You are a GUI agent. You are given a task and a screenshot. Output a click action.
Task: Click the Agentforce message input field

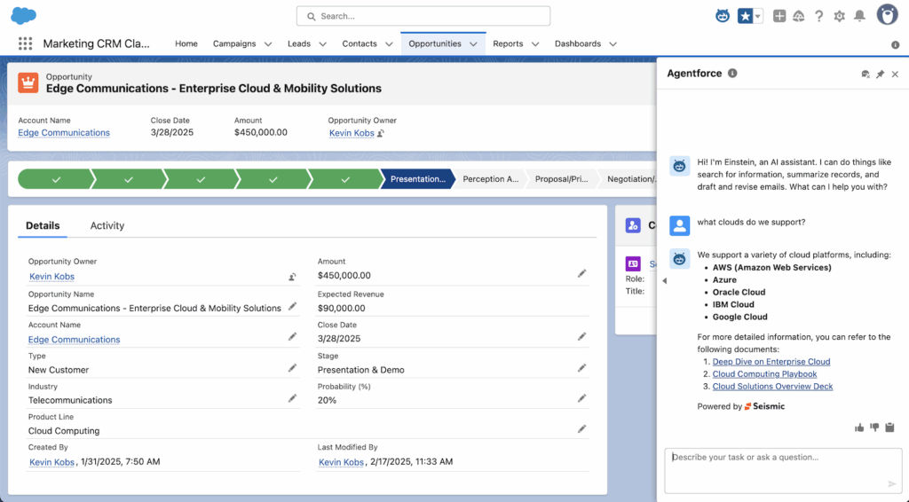tap(783, 470)
